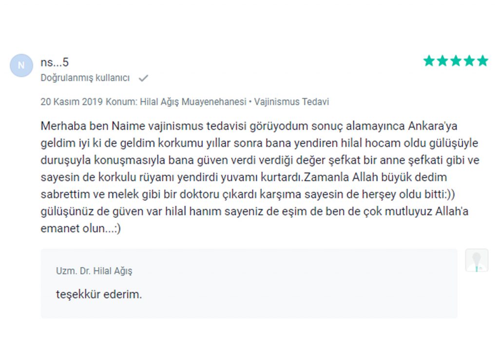The height and width of the screenshot is (358, 499).
Task: Click Ankara'ya in the review text
Action: [433, 126]
